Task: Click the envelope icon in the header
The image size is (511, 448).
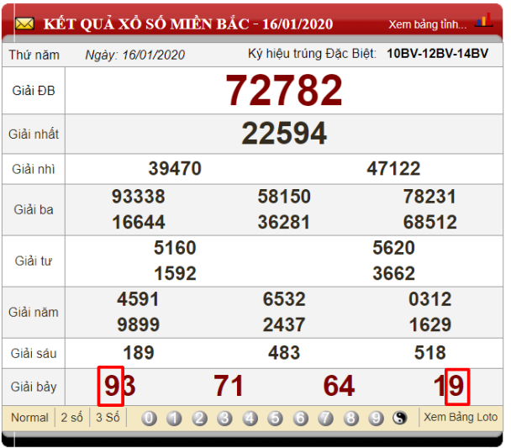Action: coord(25,24)
